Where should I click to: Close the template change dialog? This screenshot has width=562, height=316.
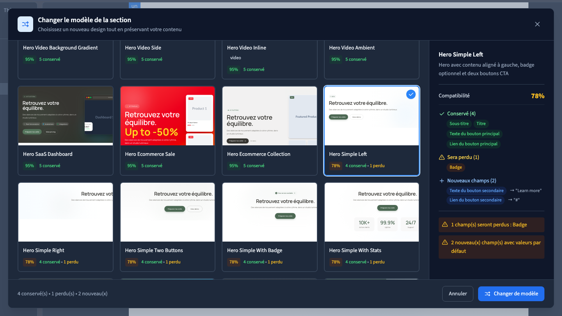(x=537, y=24)
